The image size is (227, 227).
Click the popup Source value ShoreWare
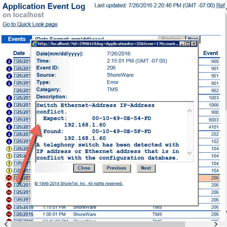click(x=120, y=75)
